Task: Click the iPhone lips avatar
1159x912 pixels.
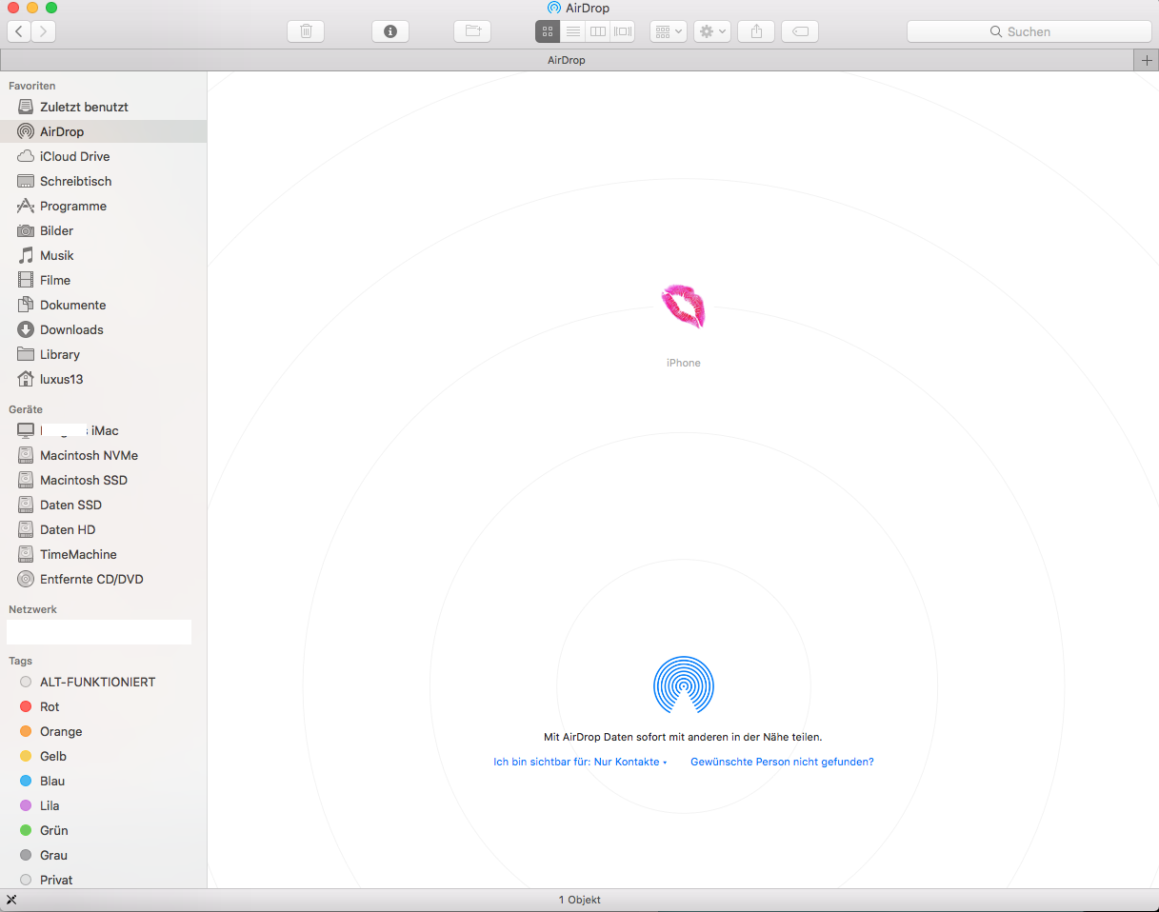Action: [x=683, y=307]
